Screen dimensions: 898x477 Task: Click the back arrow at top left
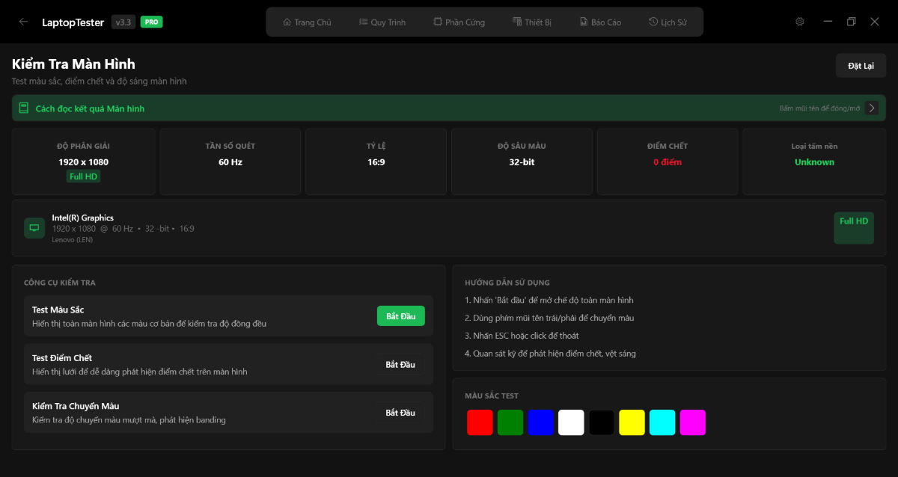(x=23, y=22)
